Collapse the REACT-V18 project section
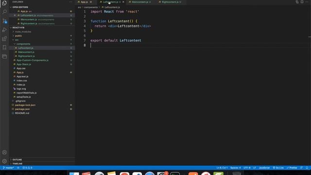The image size is (311, 175). pyautogui.click(x=18, y=28)
